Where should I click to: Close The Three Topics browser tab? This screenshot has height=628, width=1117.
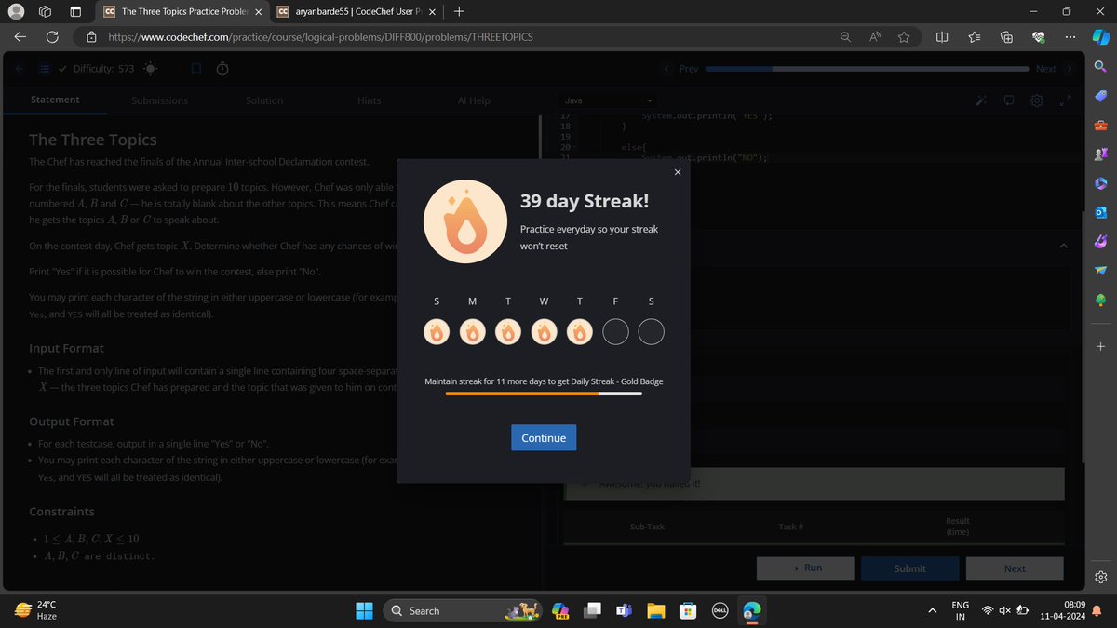coord(258,12)
